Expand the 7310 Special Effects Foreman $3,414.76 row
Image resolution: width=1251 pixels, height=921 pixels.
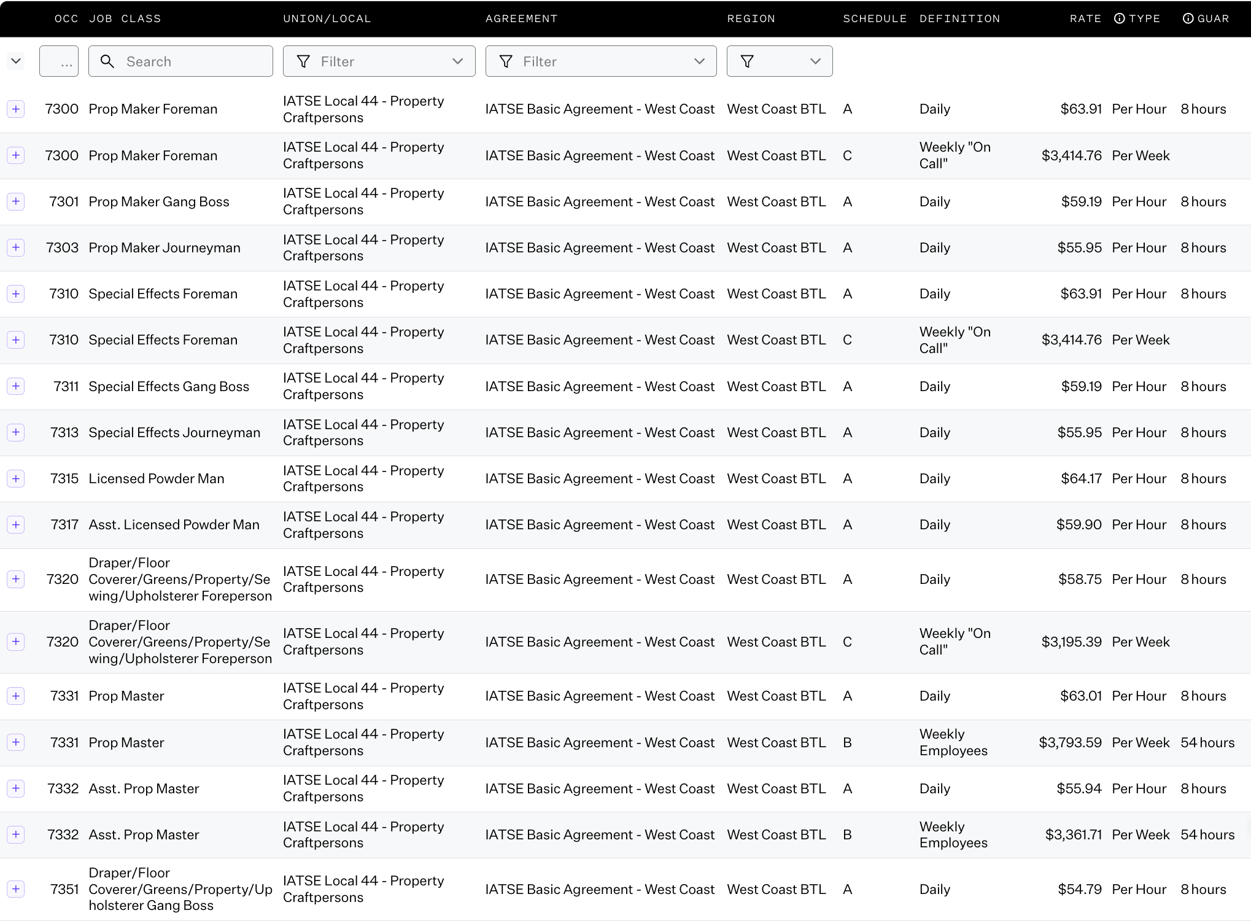coord(16,340)
